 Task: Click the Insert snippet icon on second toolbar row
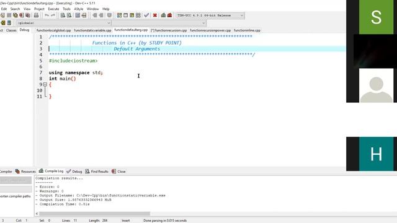pyautogui.click(x=3, y=23)
